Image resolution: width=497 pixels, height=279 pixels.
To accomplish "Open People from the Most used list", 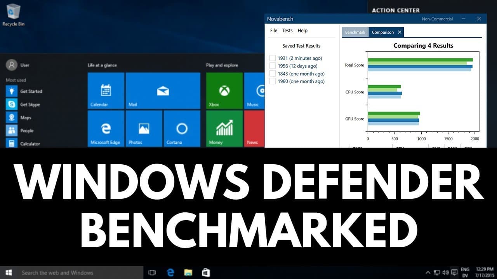I will tap(20, 131).
